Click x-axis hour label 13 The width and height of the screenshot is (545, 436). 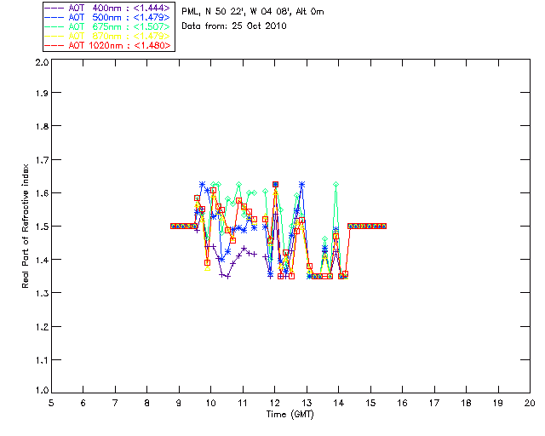coord(307,403)
